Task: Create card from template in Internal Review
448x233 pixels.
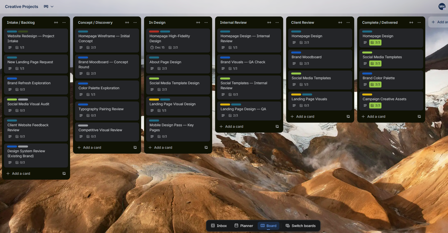Action: [277, 126]
